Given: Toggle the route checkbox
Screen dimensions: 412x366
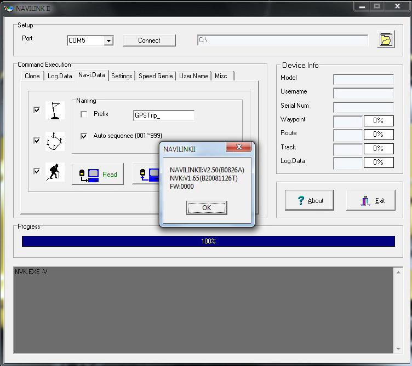Looking at the screenshot, I should (x=37, y=141).
